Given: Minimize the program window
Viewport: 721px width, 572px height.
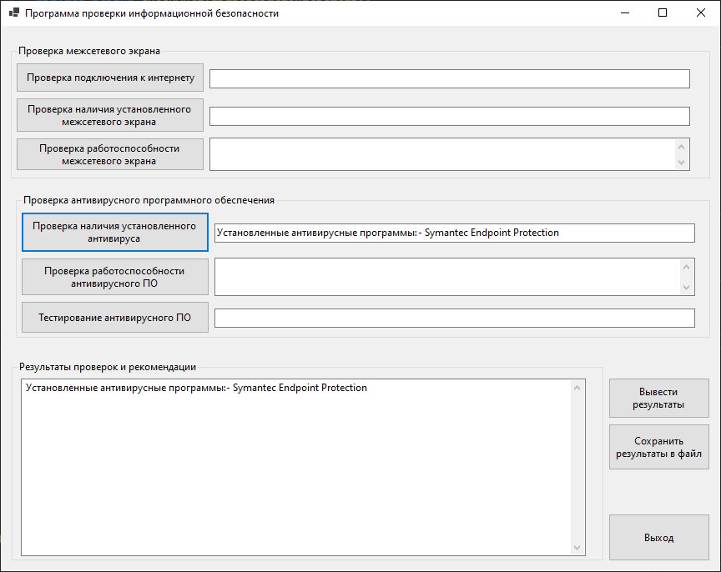Looking at the screenshot, I should (x=625, y=13).
